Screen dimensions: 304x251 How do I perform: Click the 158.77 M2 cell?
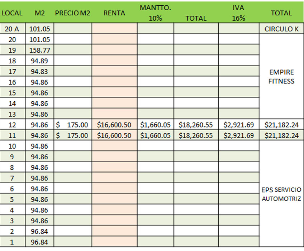click(x=39, y=50)
